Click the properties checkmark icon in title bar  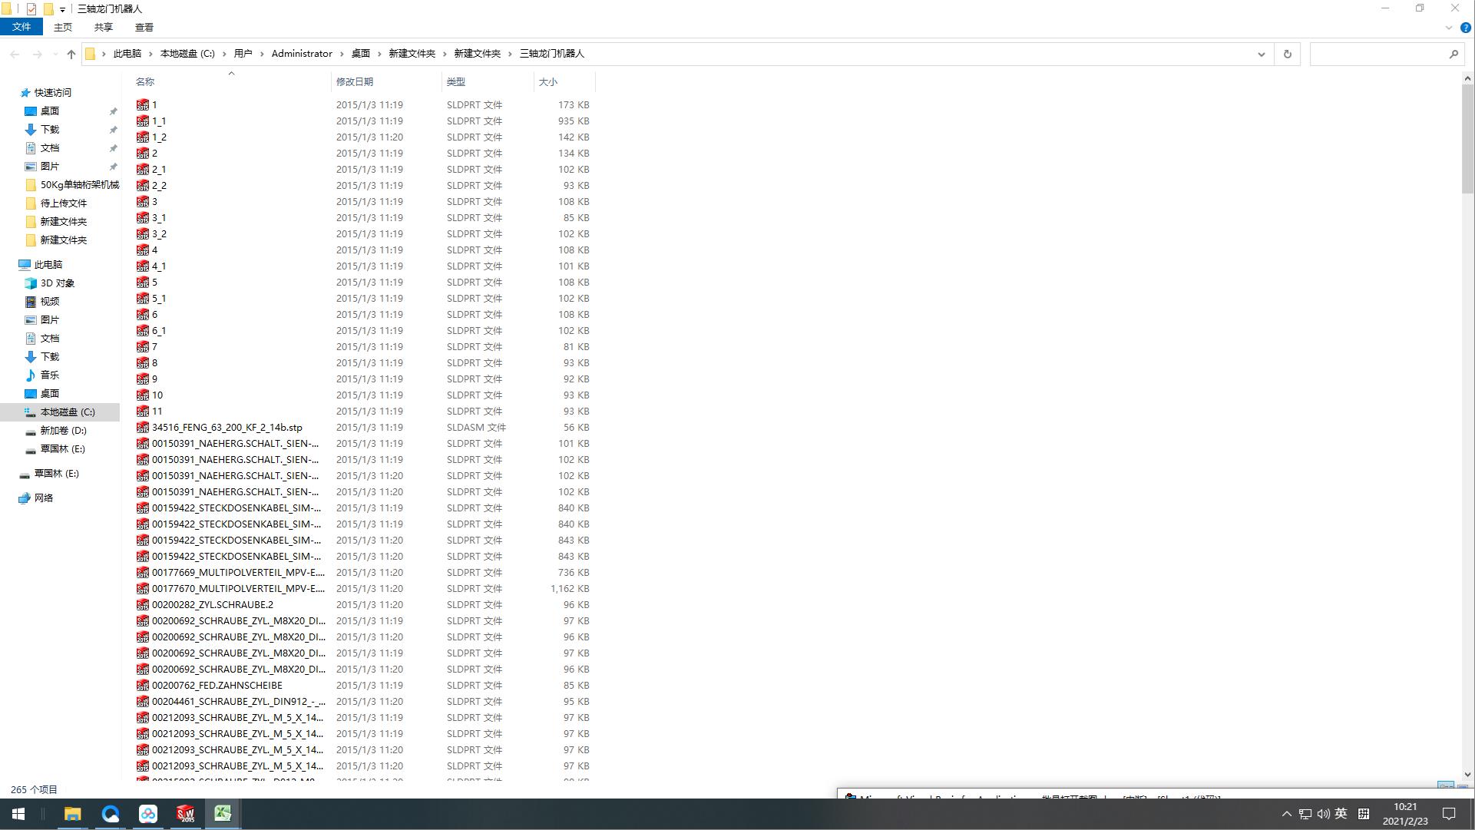(x=31, y=9)
